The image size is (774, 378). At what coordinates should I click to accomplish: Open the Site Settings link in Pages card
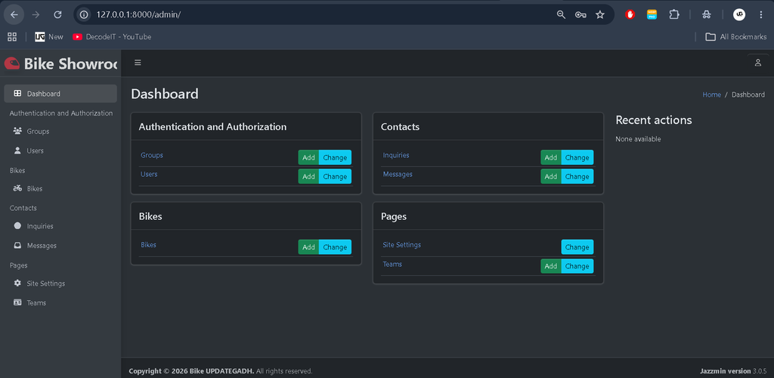pos(402,245)
